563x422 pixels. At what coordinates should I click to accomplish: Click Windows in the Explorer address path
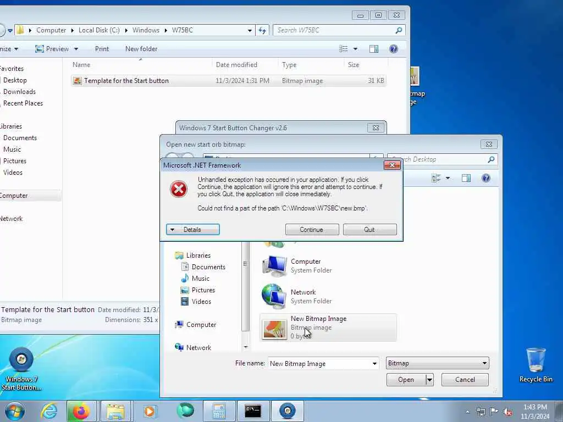tap(146, 30)
